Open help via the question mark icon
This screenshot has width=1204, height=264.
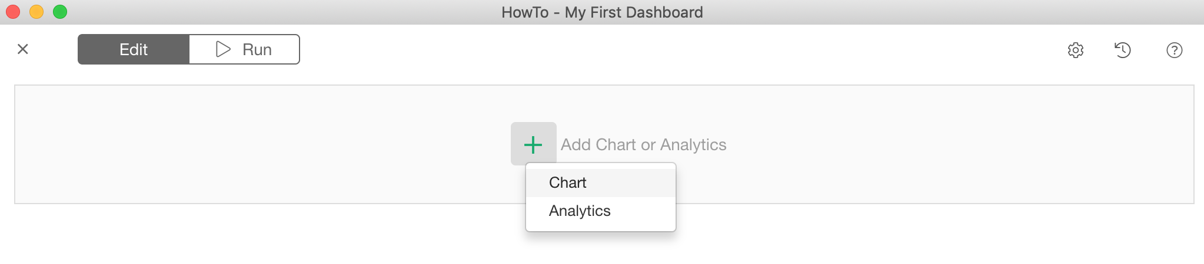coord(1175,50)
